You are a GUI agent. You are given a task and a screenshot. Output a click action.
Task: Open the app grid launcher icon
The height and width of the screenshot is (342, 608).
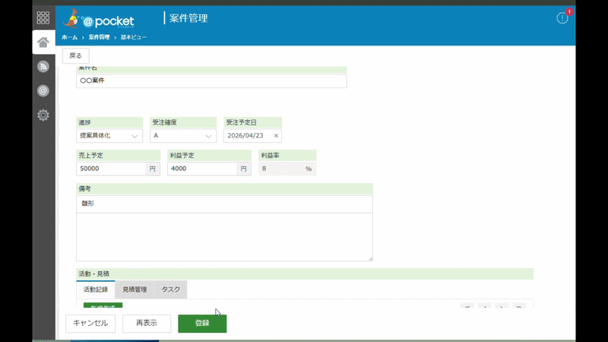coord(43,17)
